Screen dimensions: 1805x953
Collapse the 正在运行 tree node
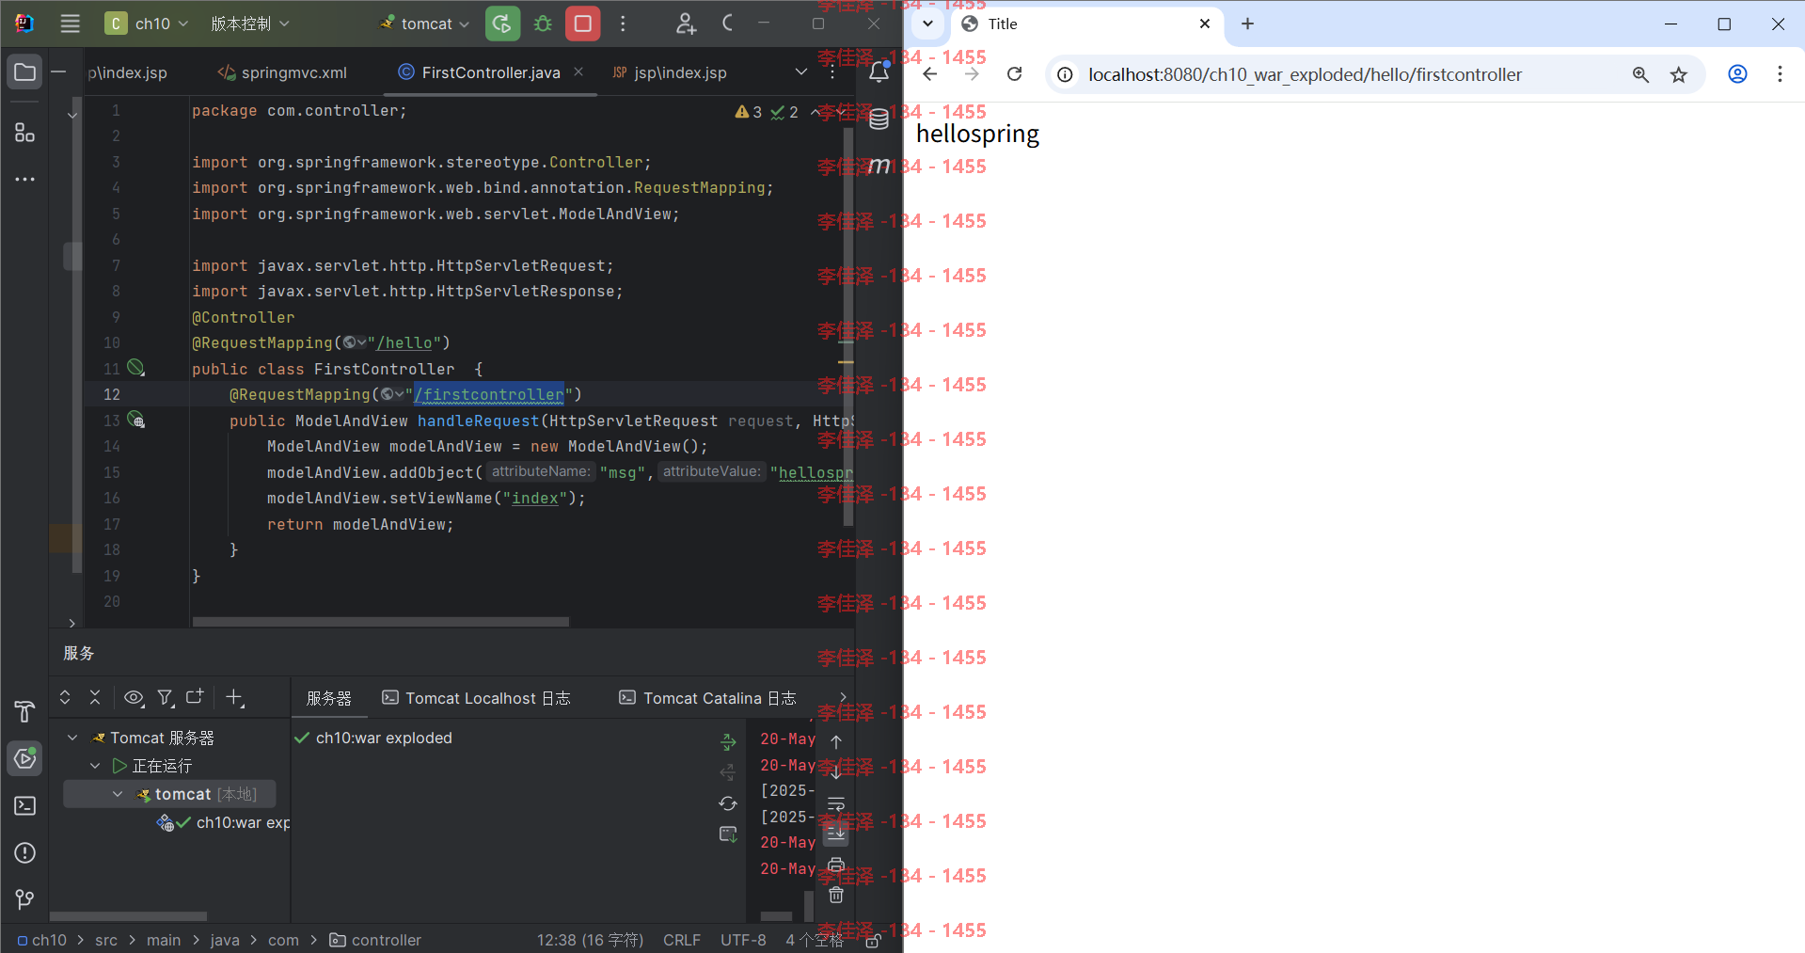(x=95, y=766)
